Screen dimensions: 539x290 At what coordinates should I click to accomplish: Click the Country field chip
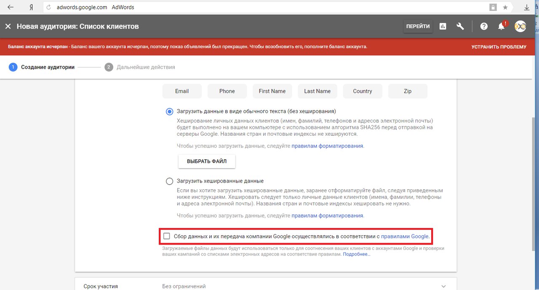click(x=363, y=91)
